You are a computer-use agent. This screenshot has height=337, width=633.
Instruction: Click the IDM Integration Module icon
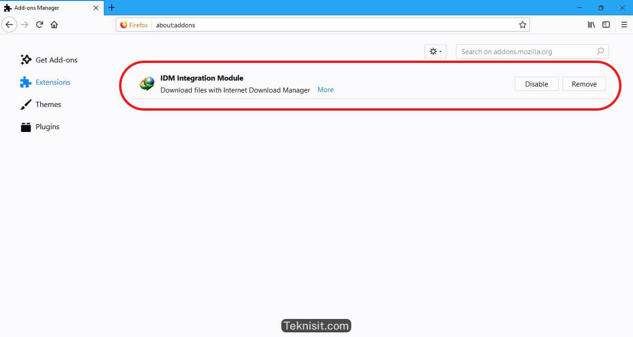pyautogui.click(x=147, y=84)
